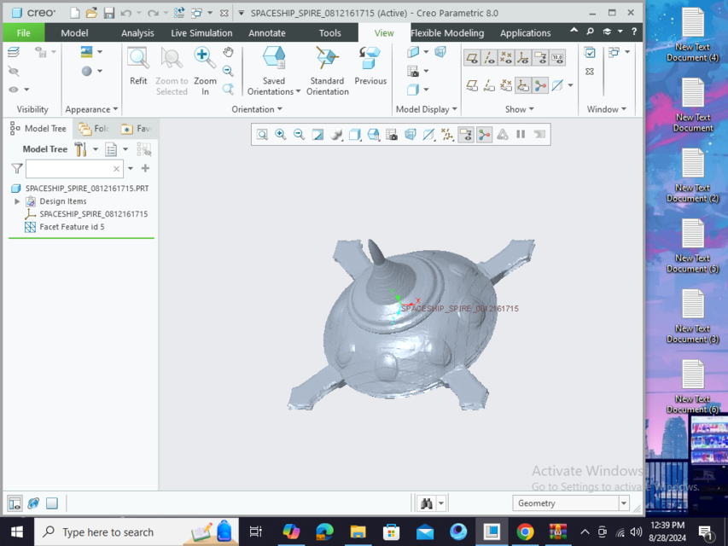Click the appearance color sphere swatch
Image resolution: width=728 pixels, height=546 pixels.
(88, 70)
